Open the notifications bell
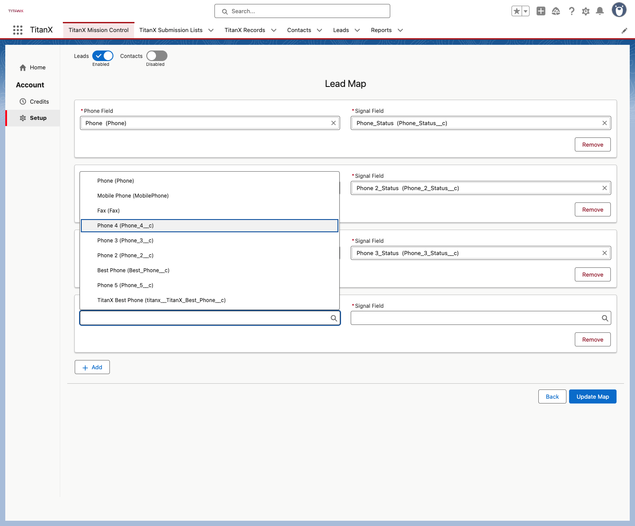This screenshot has height=526, width=635. pos(600,11)
